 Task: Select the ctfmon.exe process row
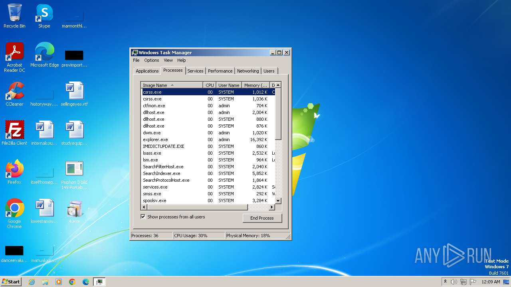pos(208,106)
